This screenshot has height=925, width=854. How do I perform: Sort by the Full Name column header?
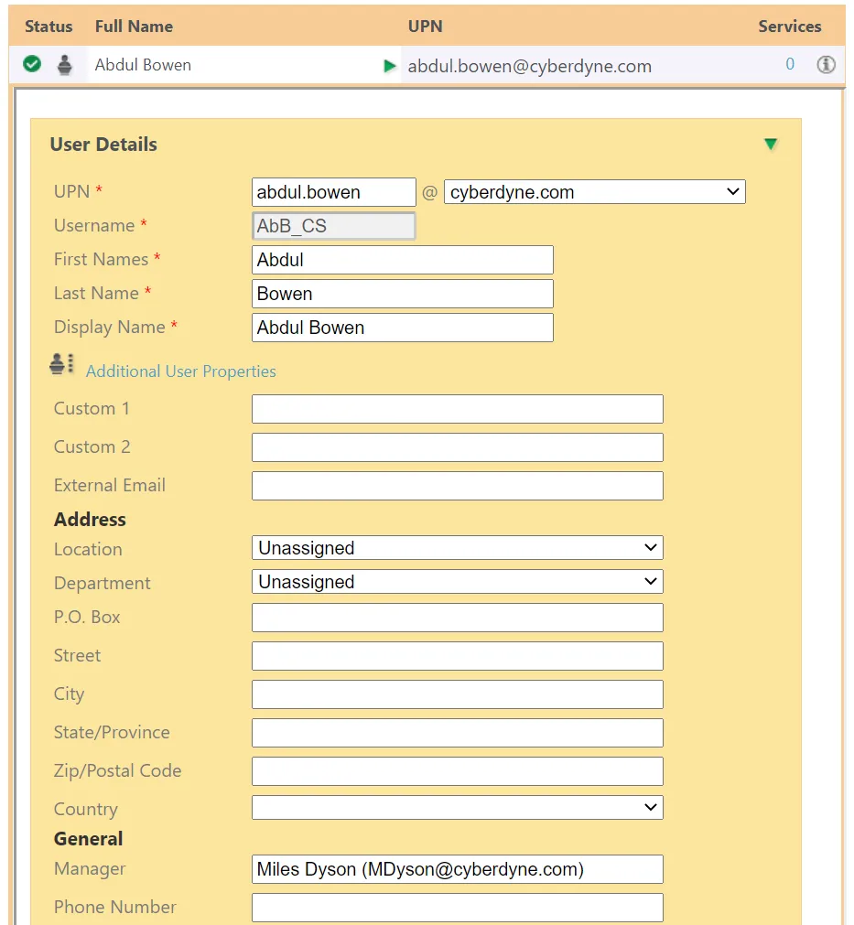pyautogui.click(x=134, y=27)
